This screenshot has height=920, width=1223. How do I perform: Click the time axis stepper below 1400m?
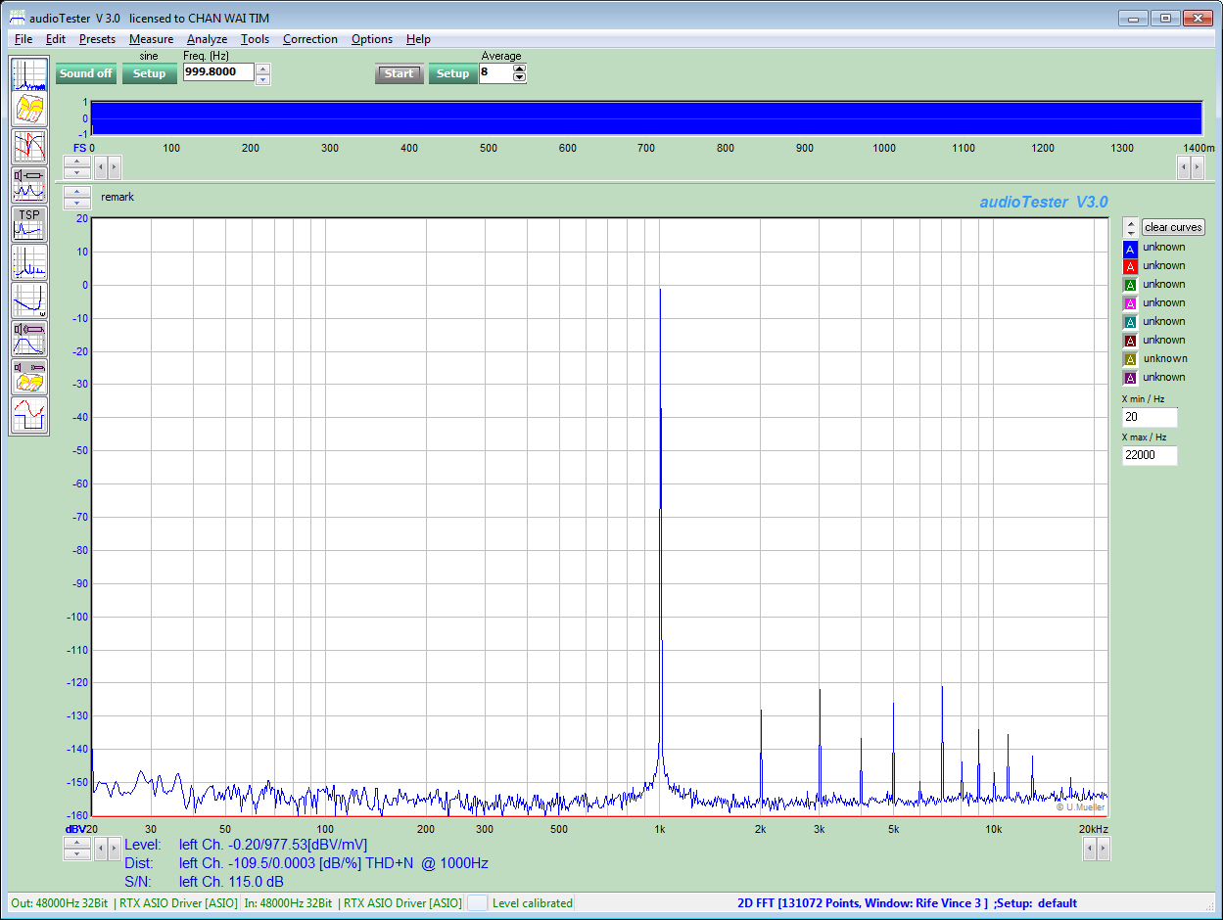(x=1191, y=167)
